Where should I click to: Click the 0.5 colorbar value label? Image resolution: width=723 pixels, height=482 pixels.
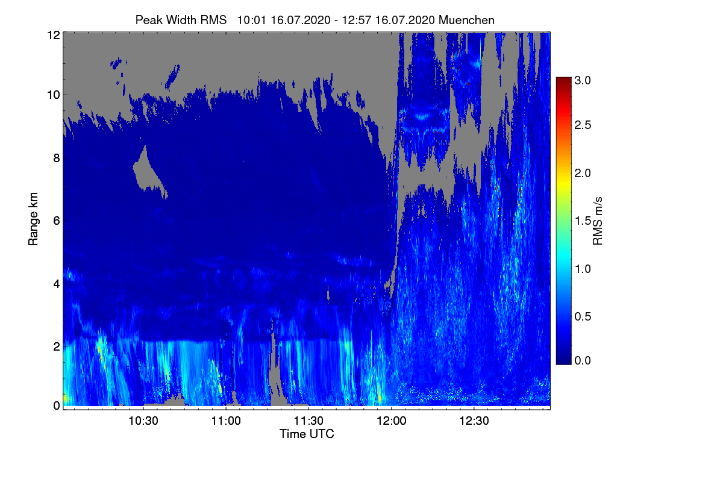point(583,316)
